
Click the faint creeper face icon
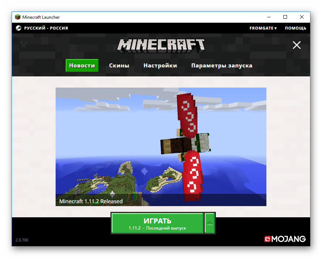pyautogui.click(x=24, y=45)
